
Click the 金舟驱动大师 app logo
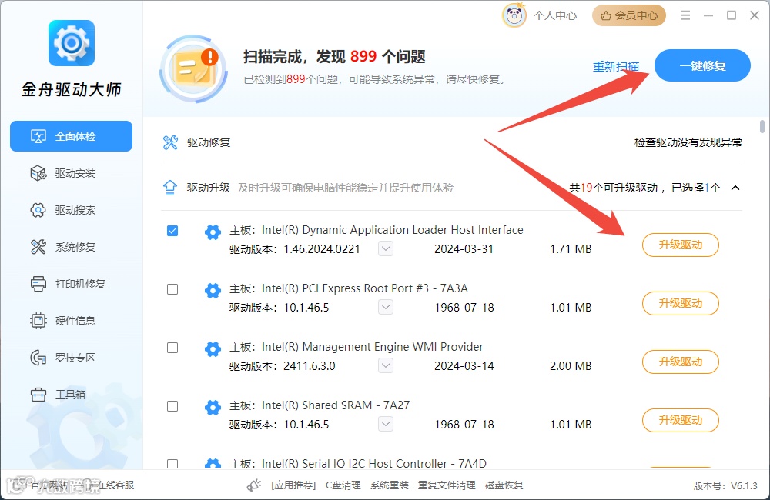pos(71,42)
